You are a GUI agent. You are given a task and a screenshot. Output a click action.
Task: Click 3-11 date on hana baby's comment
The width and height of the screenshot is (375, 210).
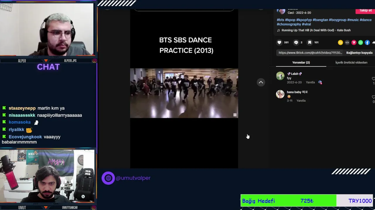(x=289, y=101)
